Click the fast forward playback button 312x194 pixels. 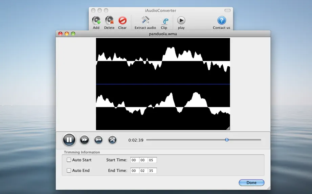point(84,140)
